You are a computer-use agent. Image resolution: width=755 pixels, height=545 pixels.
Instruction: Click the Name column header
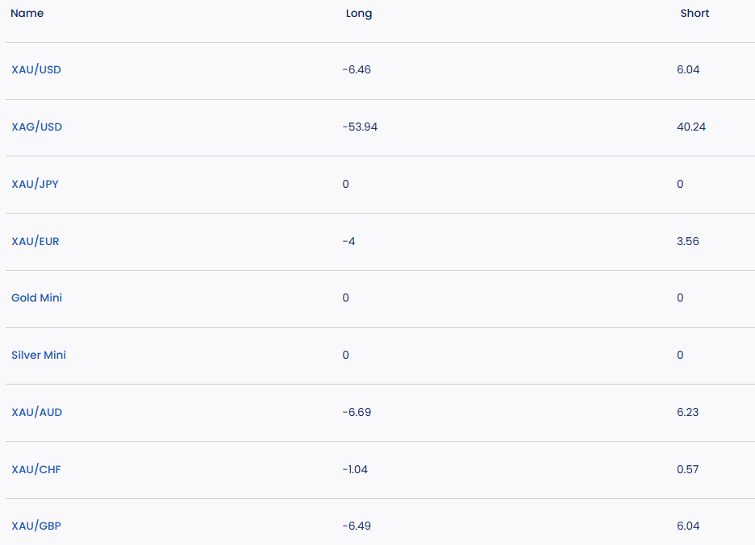click(x=27, y=14)
